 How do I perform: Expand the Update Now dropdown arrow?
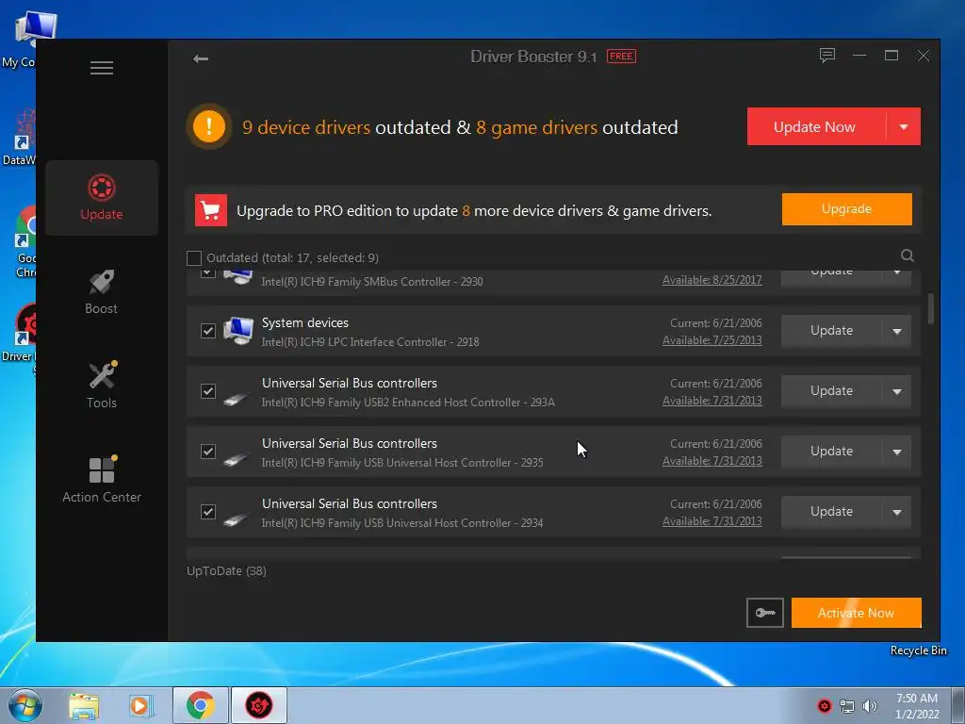click(x=904, y=127)
